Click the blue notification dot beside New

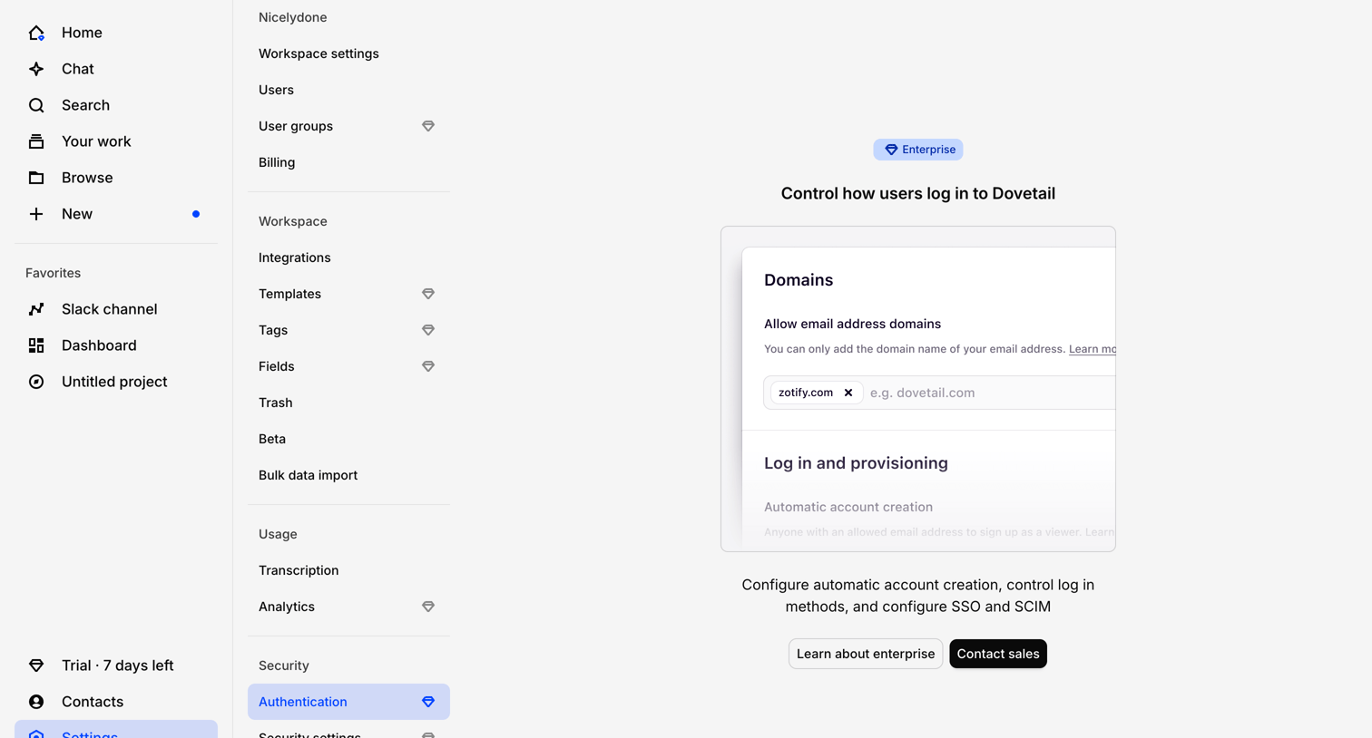[x=196, y=214]
